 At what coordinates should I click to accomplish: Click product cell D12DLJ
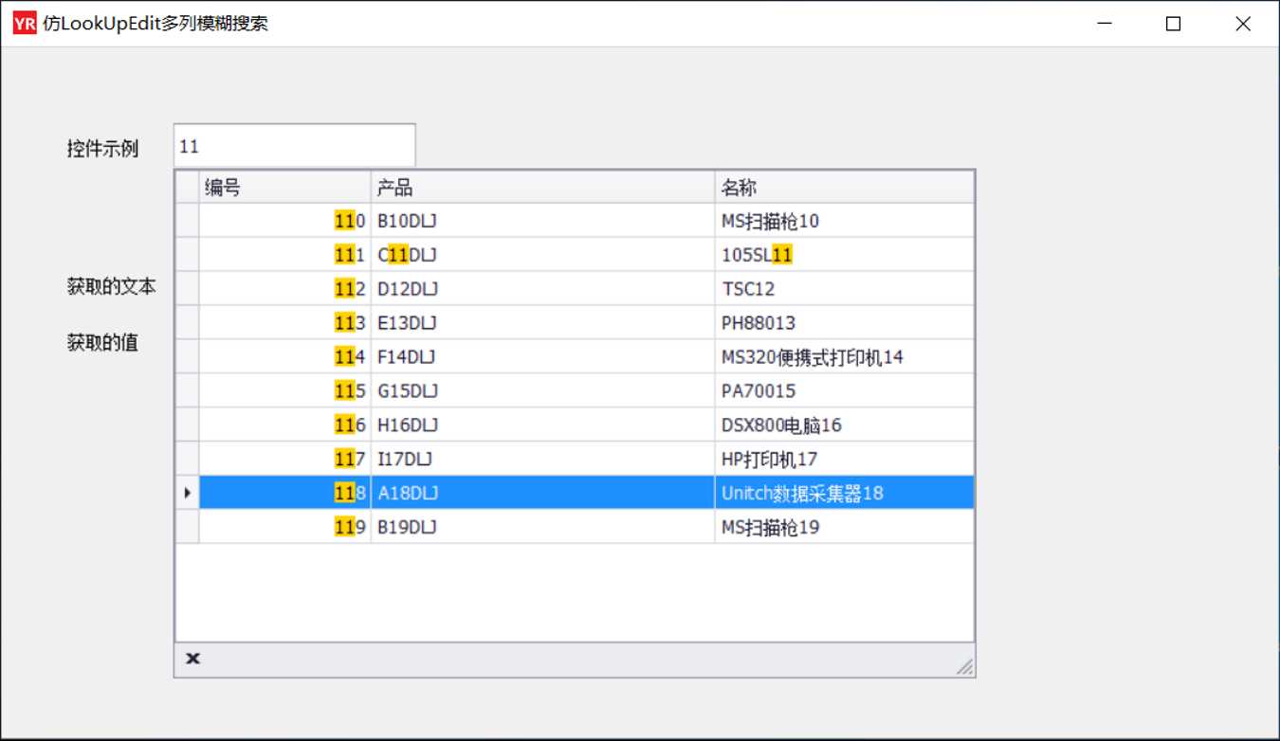click(x=542, y=289)
